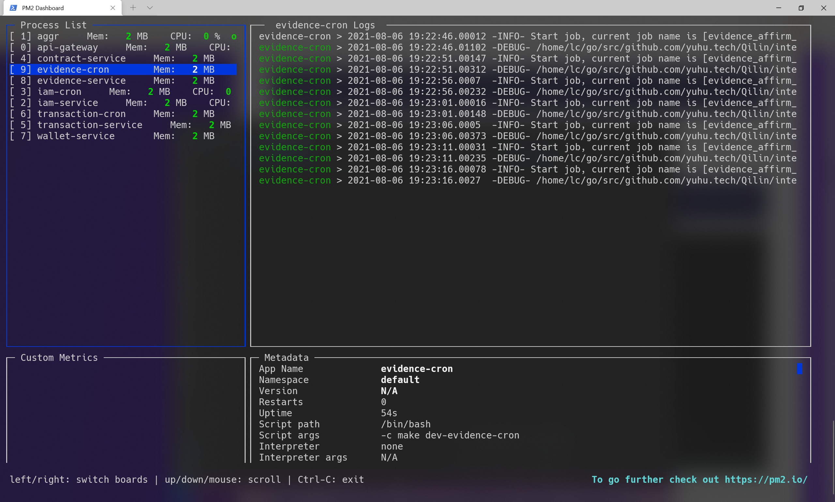Open a new terminal tab with plus icon
Screen dimensions: 835x502
pos(133,8)
